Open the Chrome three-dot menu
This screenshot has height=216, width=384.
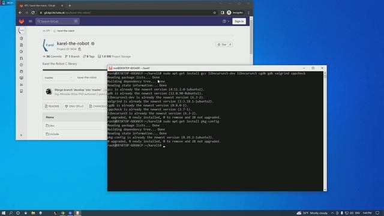point(248,13)
